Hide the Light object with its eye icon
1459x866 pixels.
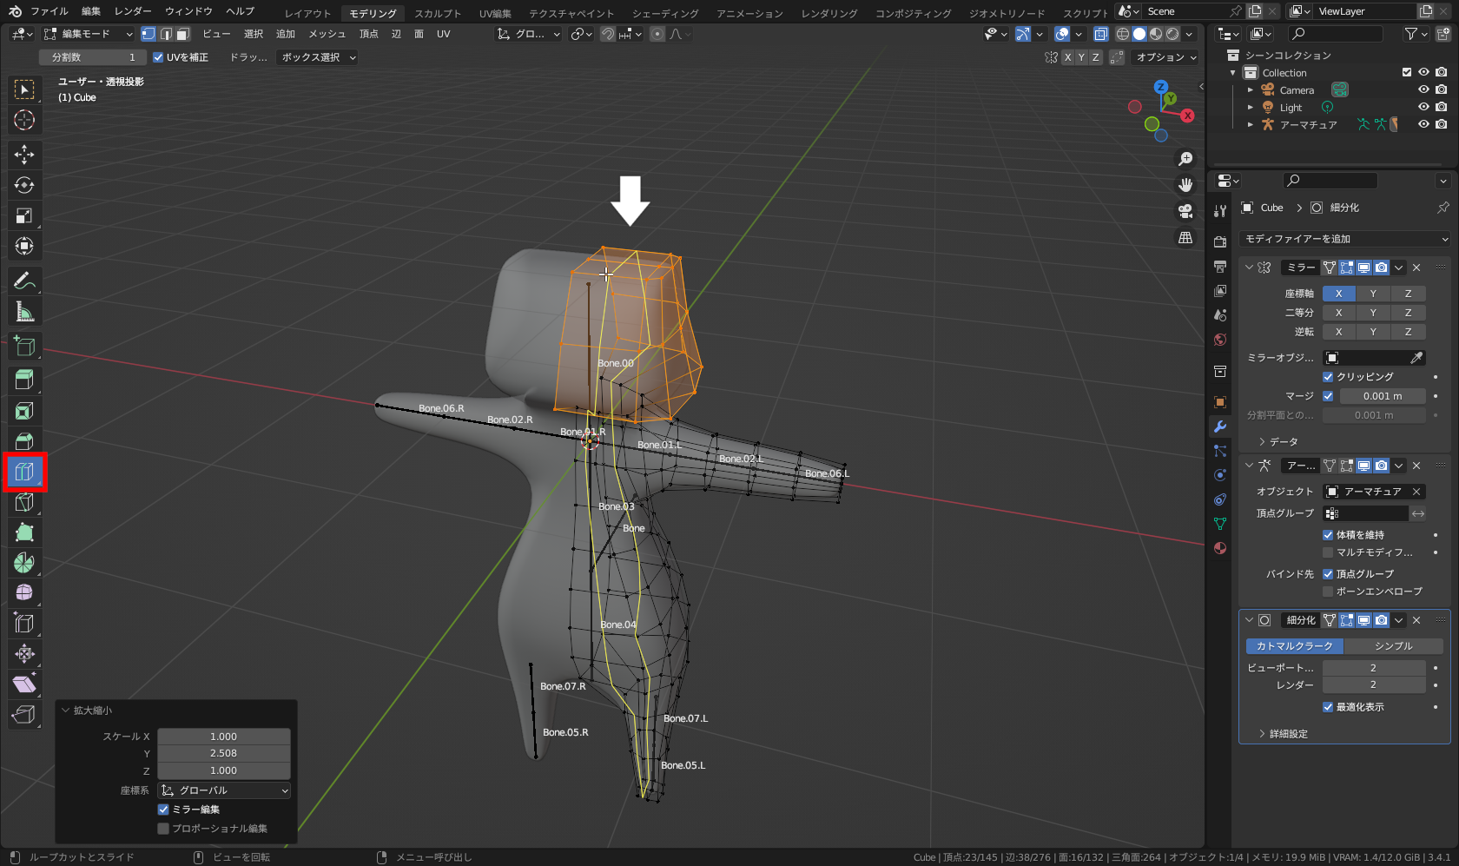1423,108
